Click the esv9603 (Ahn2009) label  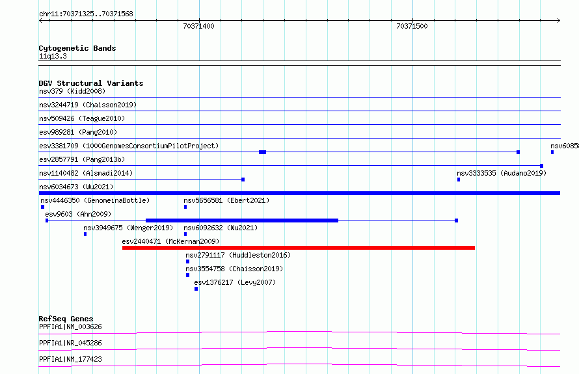point(78,214)
